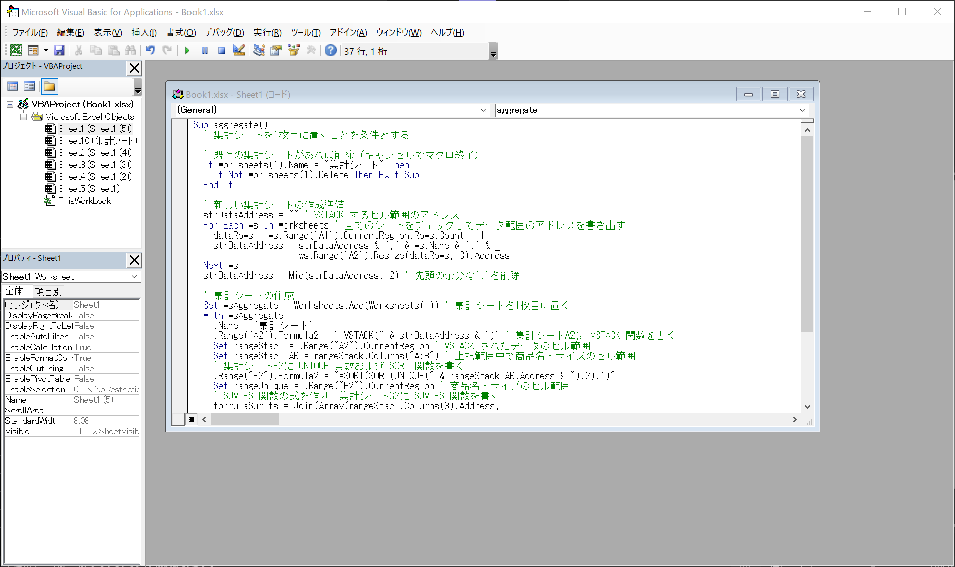Collapse the VBAProject (Book1.xlsx) tree node
Screen dimensions: 955x567
10,104
